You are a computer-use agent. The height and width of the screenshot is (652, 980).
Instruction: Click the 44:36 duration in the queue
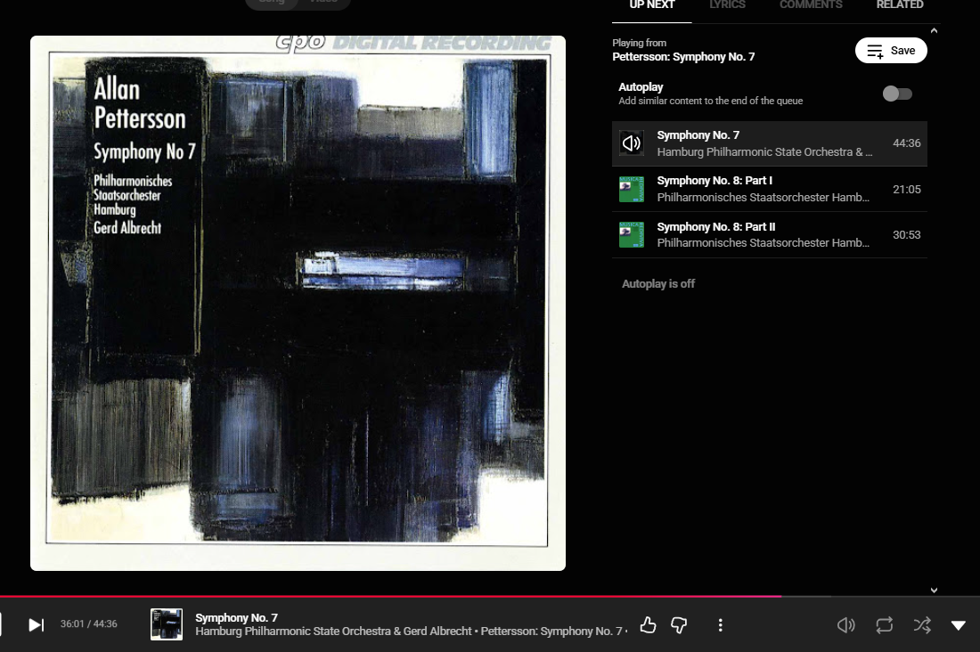coord(906,143)
